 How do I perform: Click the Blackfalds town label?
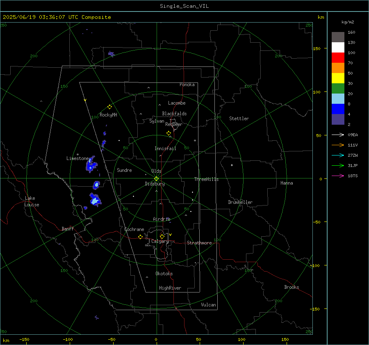(x=174, y=114)
